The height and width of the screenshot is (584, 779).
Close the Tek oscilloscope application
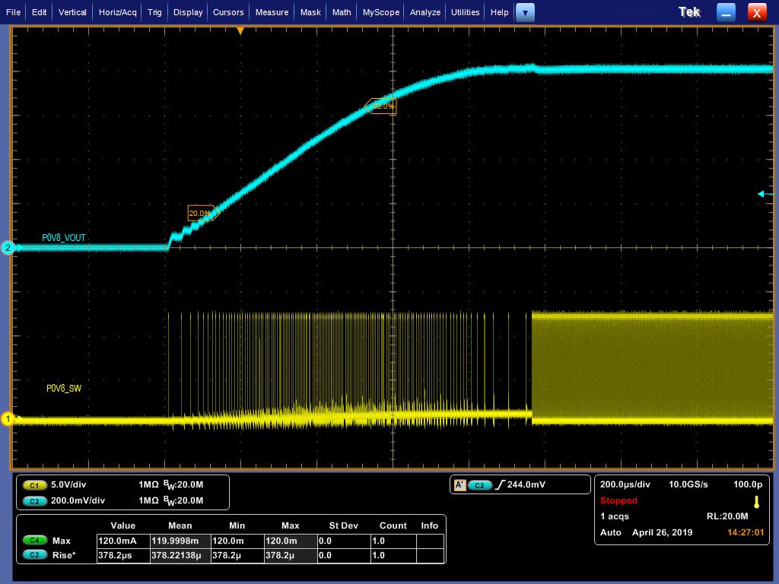point(757,12)
